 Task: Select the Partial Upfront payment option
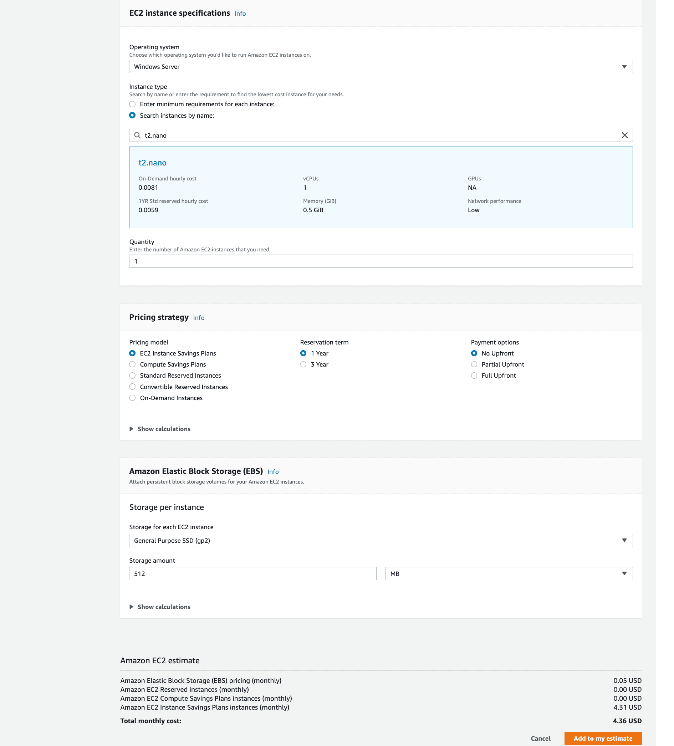pyautogui.click(x=474, y=364)
